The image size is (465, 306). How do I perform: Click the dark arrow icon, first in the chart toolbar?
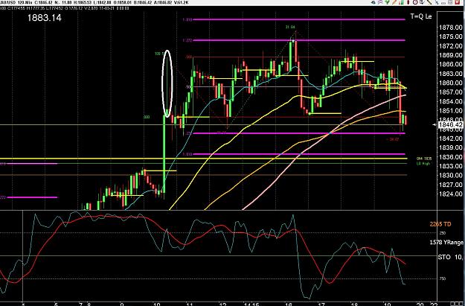point(373,2)
